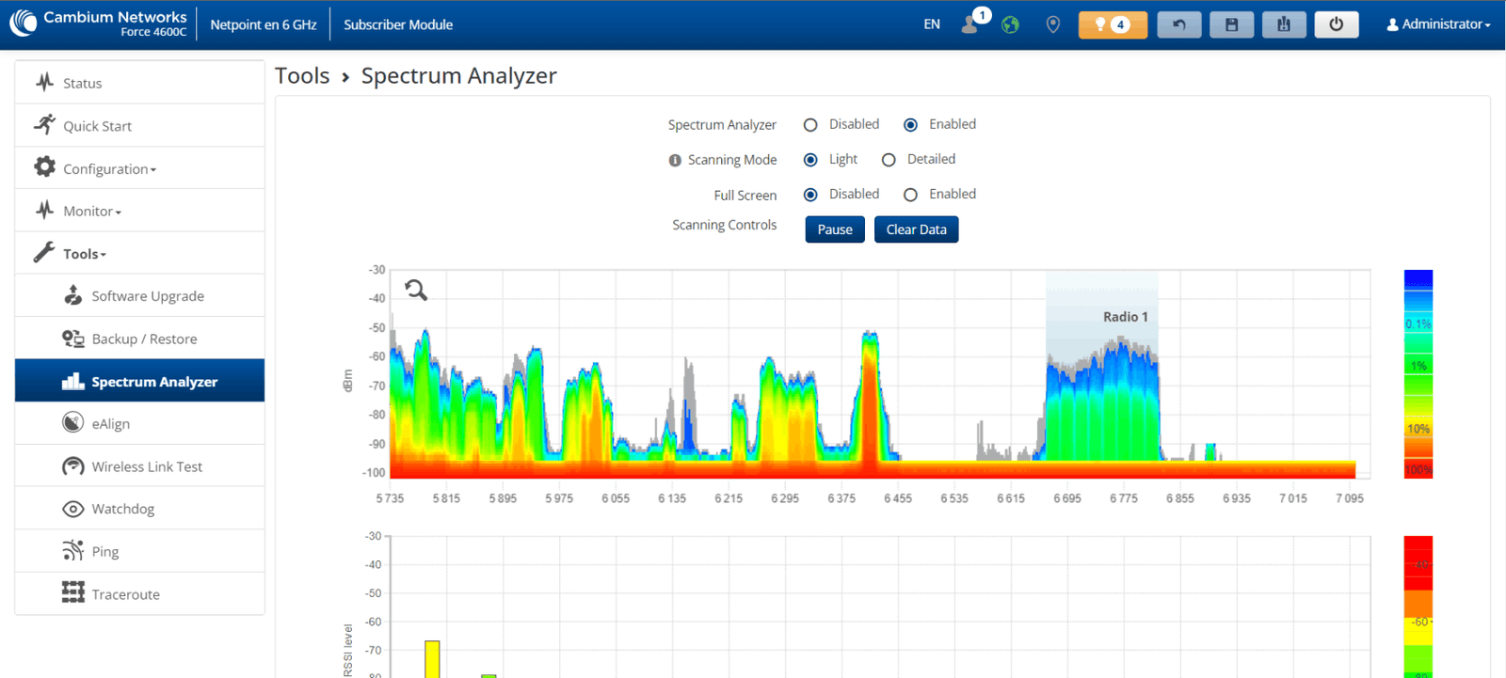Open the eAlign tool
The height and width of the screenshot is (678, 1506).
(x=111, y=424)
